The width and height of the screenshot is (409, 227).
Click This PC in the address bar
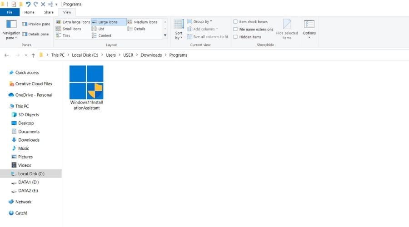[x=58, y=55]
